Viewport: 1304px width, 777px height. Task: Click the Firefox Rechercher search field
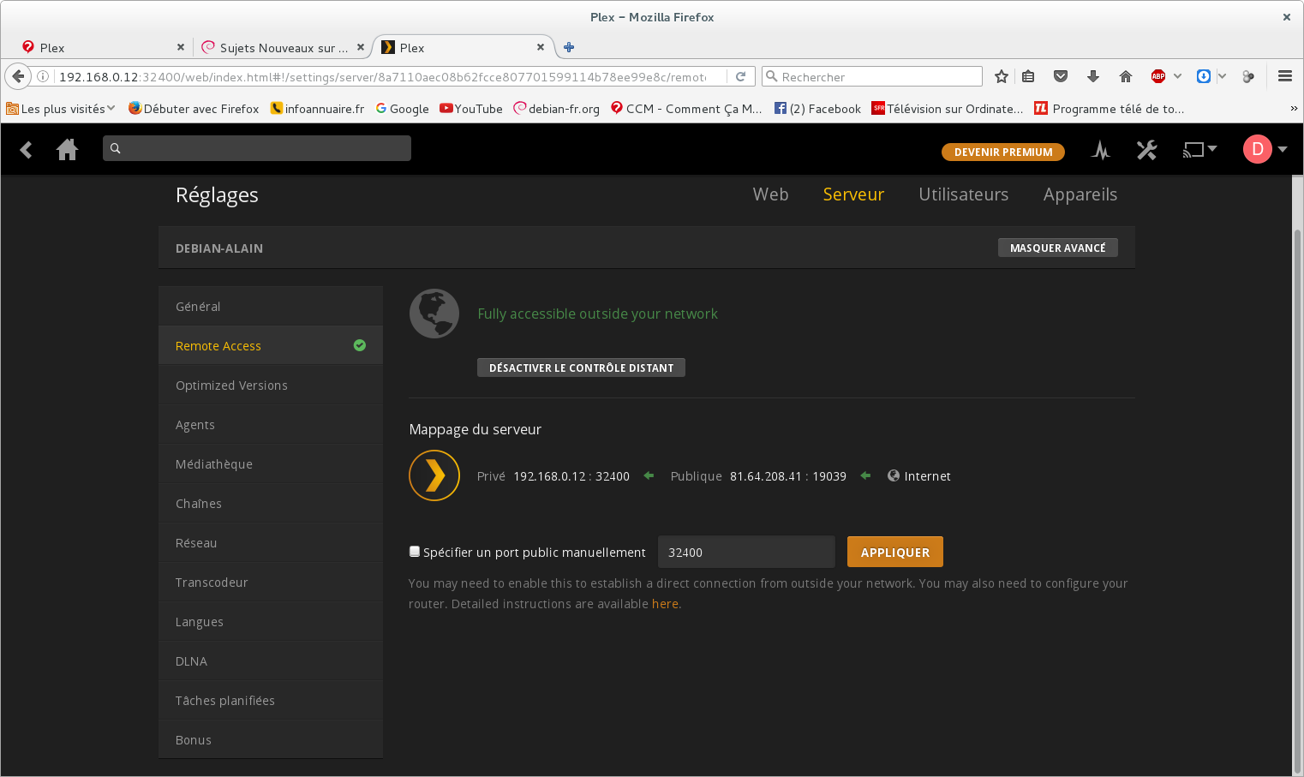(x=872, y=76)
